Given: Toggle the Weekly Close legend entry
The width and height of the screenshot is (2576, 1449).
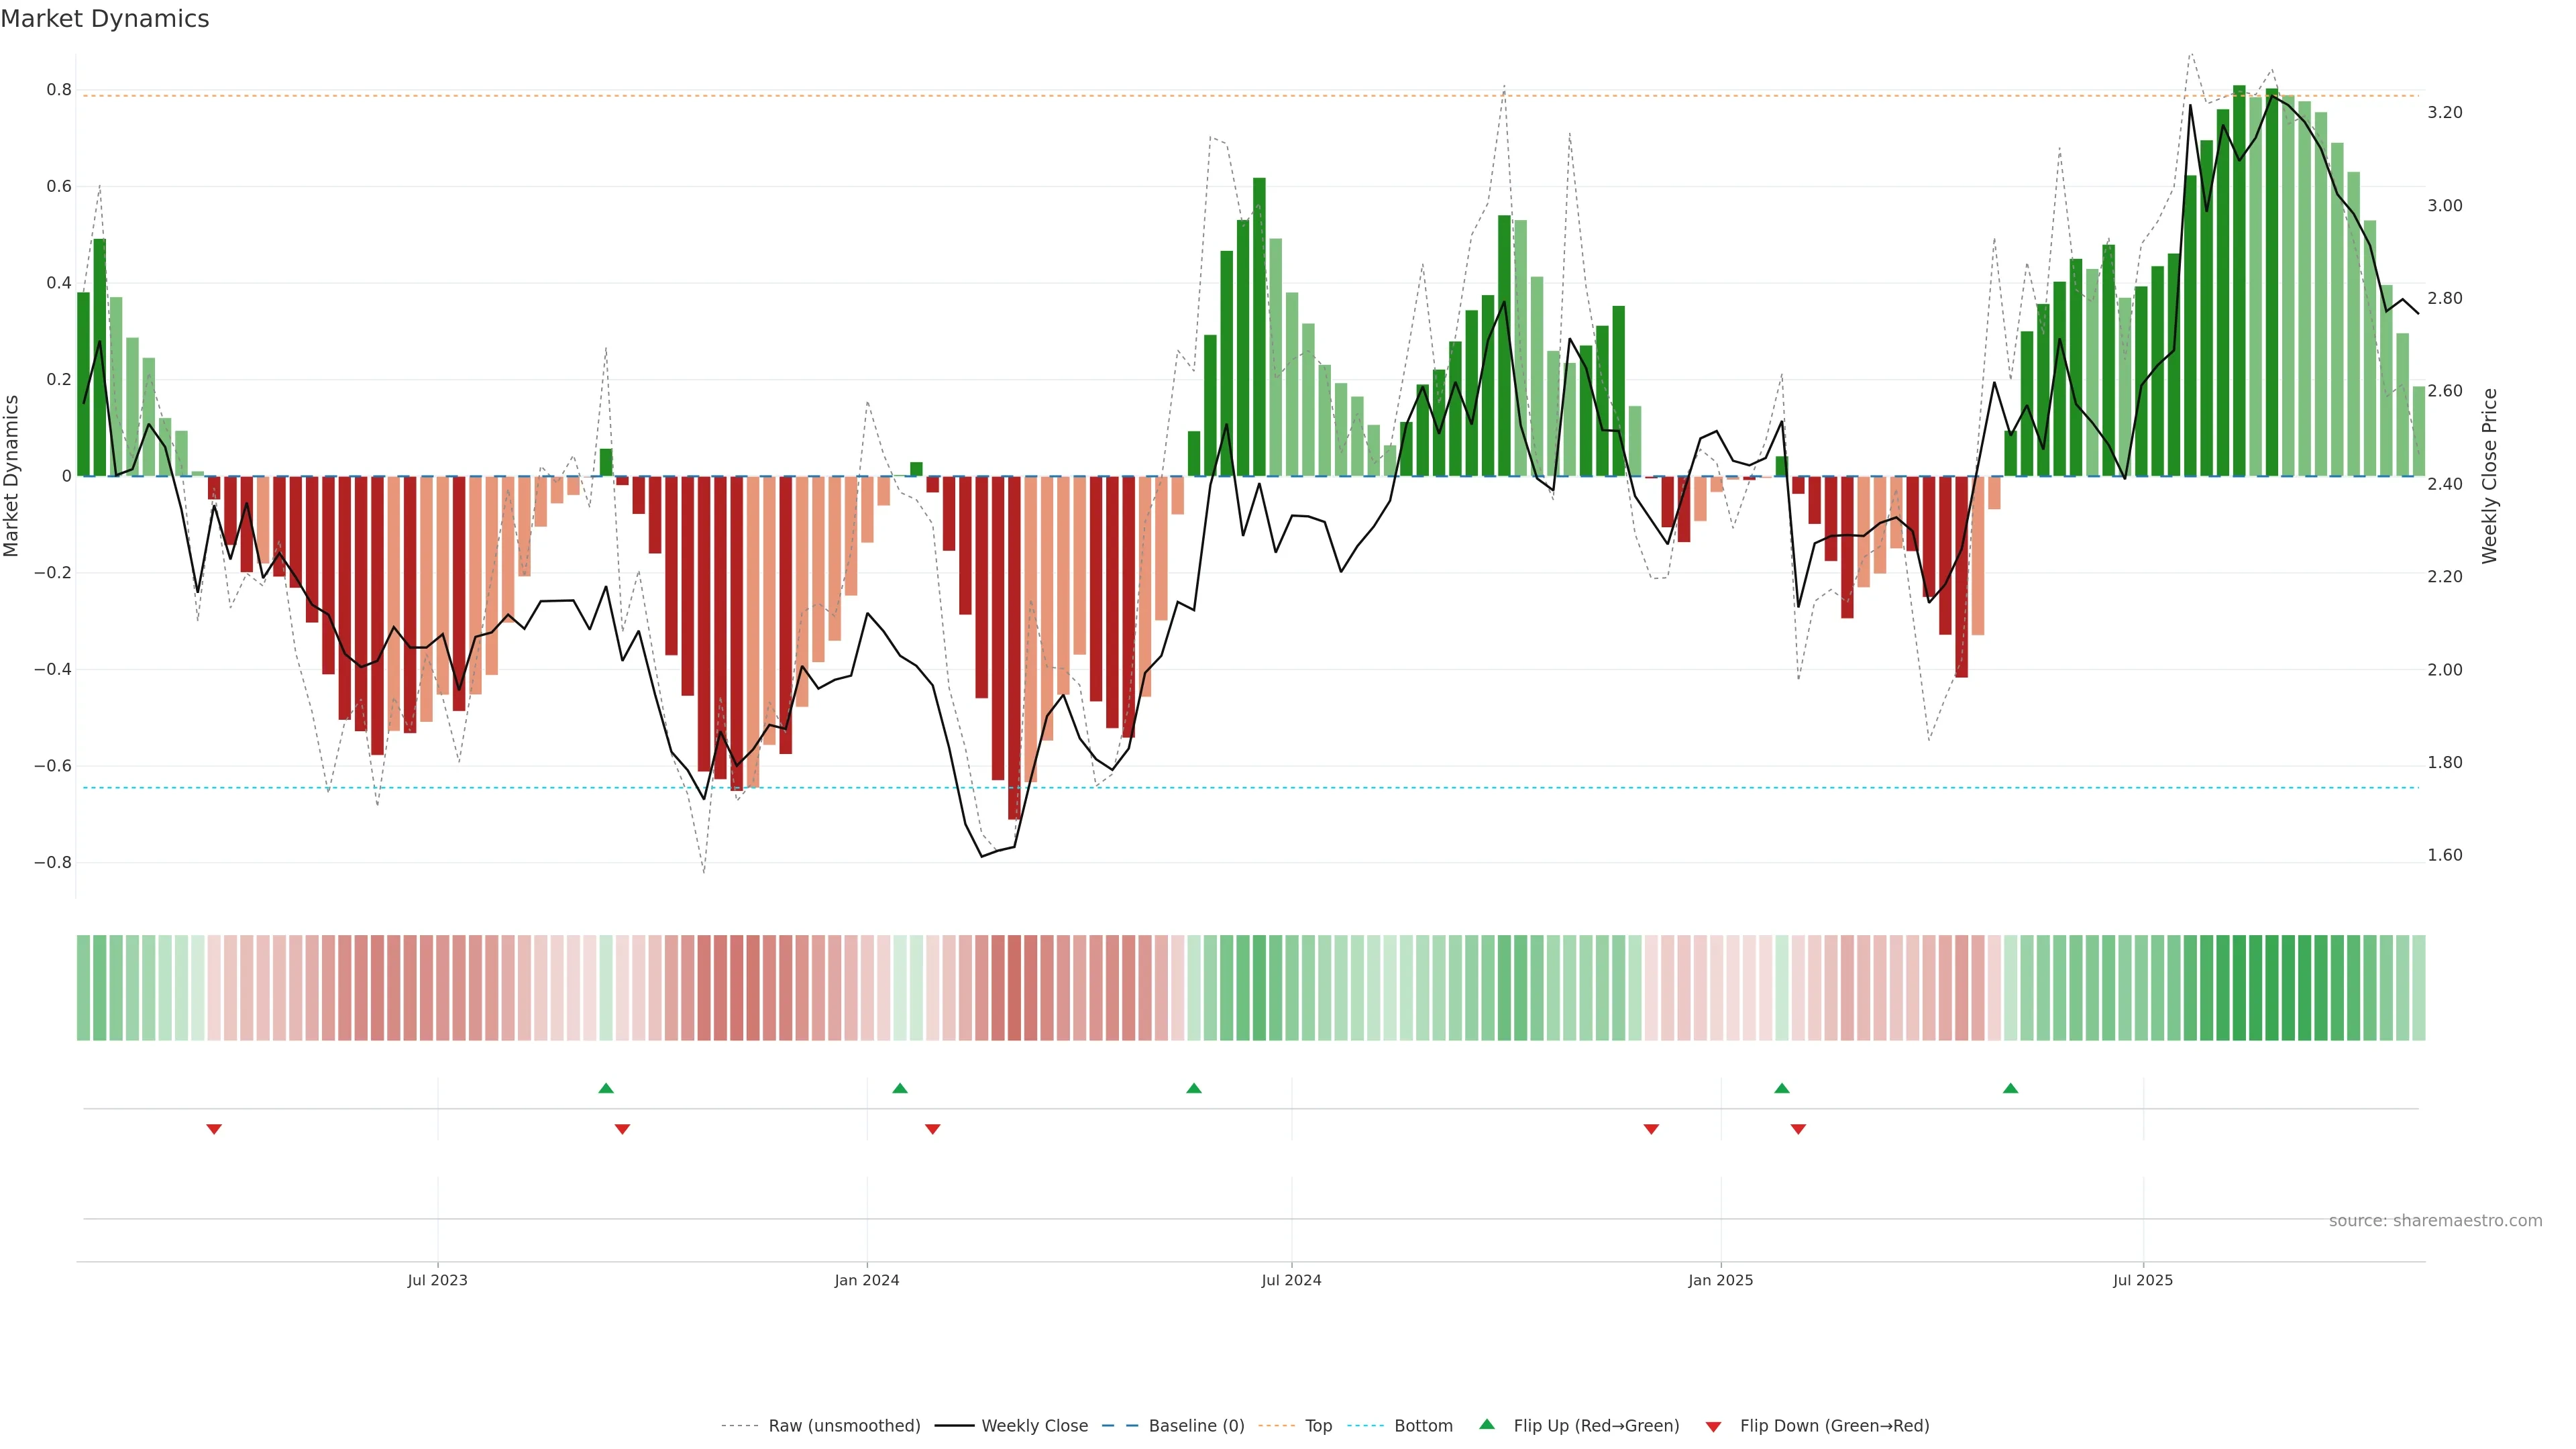Looking at the screenshot, I should click(1034, 1426).
